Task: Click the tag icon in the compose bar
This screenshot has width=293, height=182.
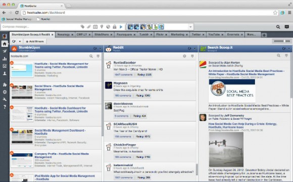Action: (82, 27)
